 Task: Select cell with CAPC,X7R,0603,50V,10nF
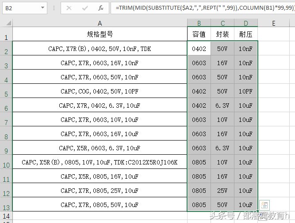click(x=100, y=77)
